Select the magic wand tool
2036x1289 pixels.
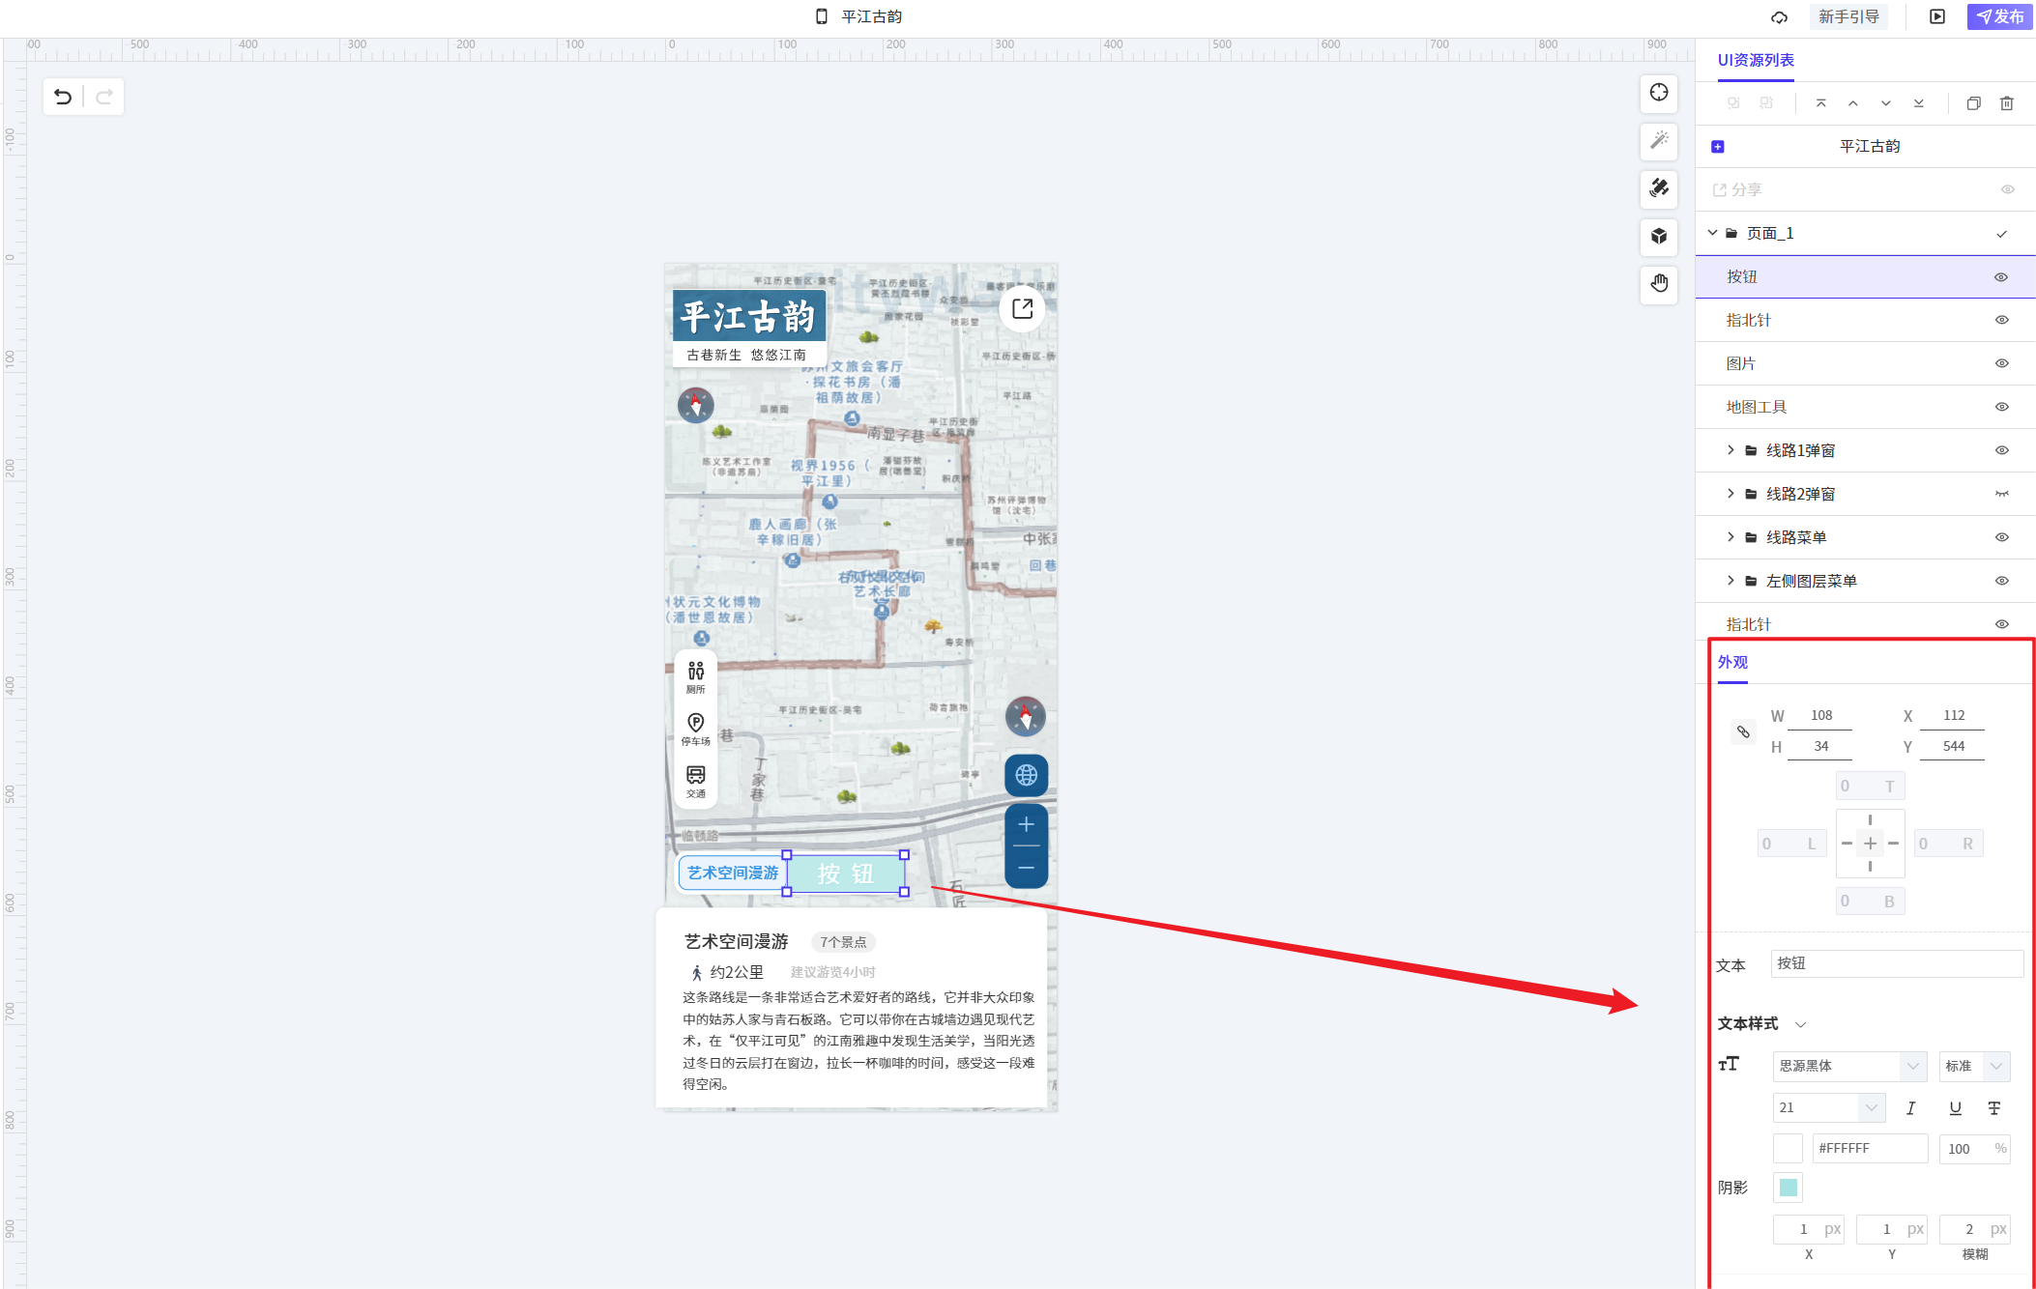[x=1659, y=140]
